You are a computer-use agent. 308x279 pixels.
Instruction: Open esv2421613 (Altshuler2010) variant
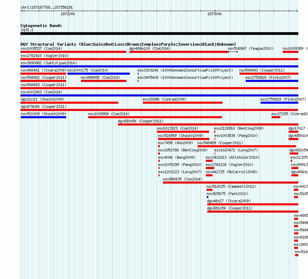point(233,157)
